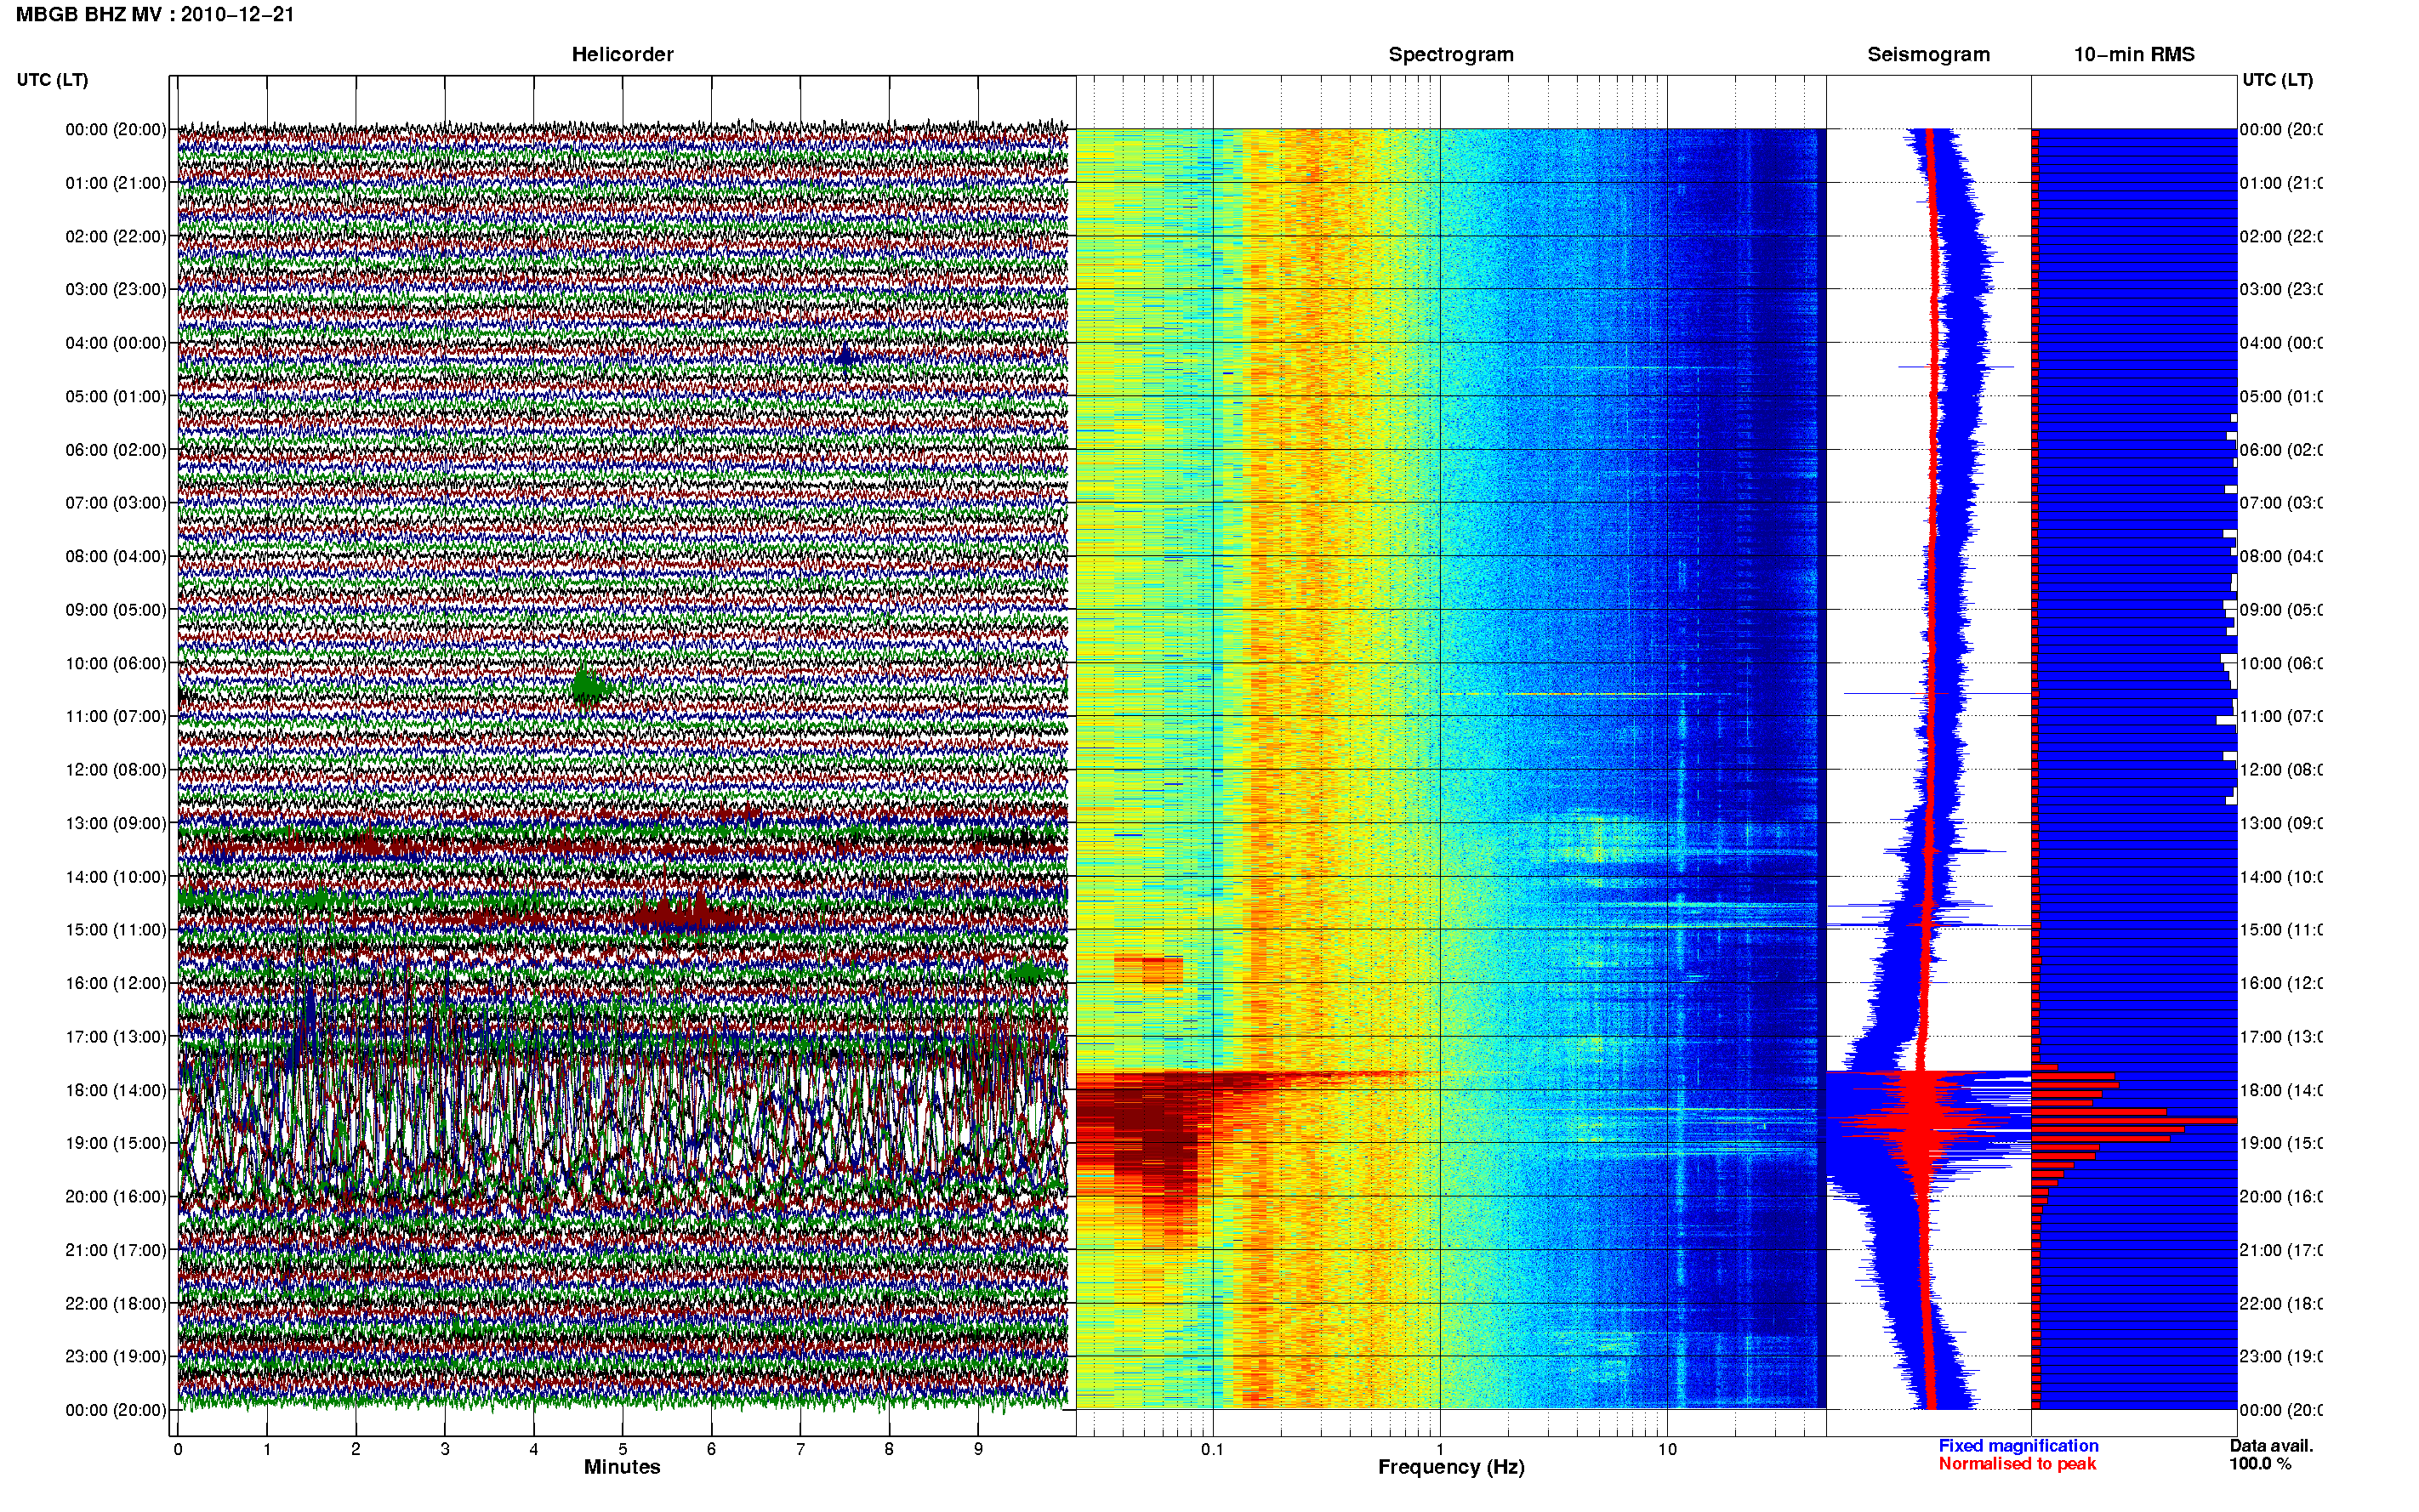Click the 'Data avail.' label
Viewport: 2419px width, 1512px height.
pos(2271,1446)
